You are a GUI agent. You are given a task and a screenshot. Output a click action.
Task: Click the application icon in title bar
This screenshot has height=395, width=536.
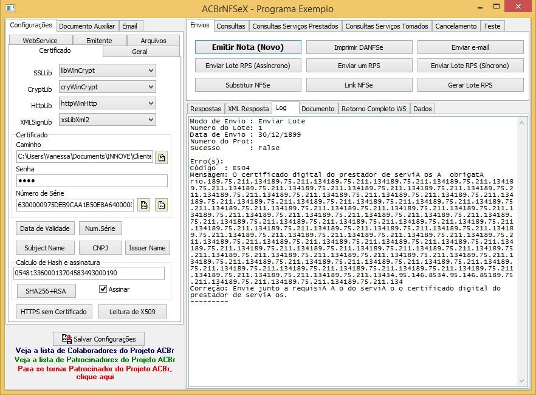tap(10, 7)
